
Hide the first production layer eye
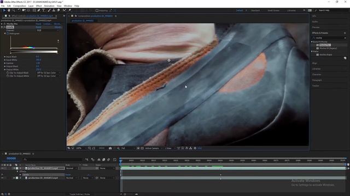coord(2,168)
